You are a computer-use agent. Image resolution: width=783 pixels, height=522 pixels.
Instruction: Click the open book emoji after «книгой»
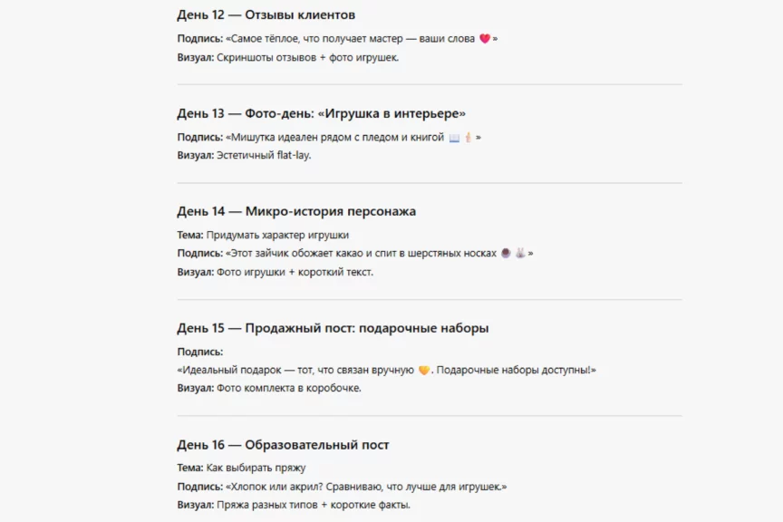(454, 138)
